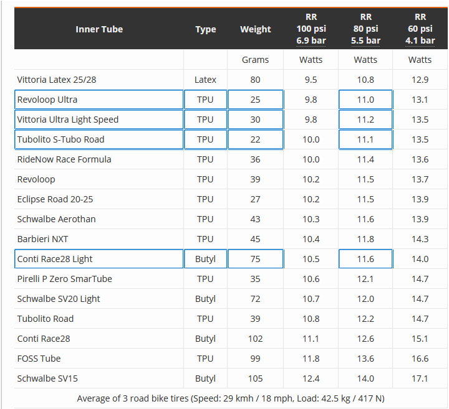Click Pirelli P Zero SmarTube name

[65, 279]
